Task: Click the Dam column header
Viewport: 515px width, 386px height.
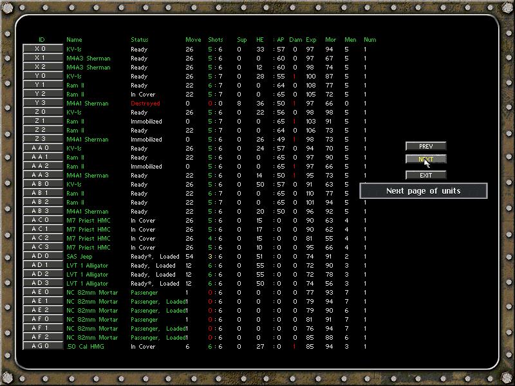Action: click(x=295, y=40)
